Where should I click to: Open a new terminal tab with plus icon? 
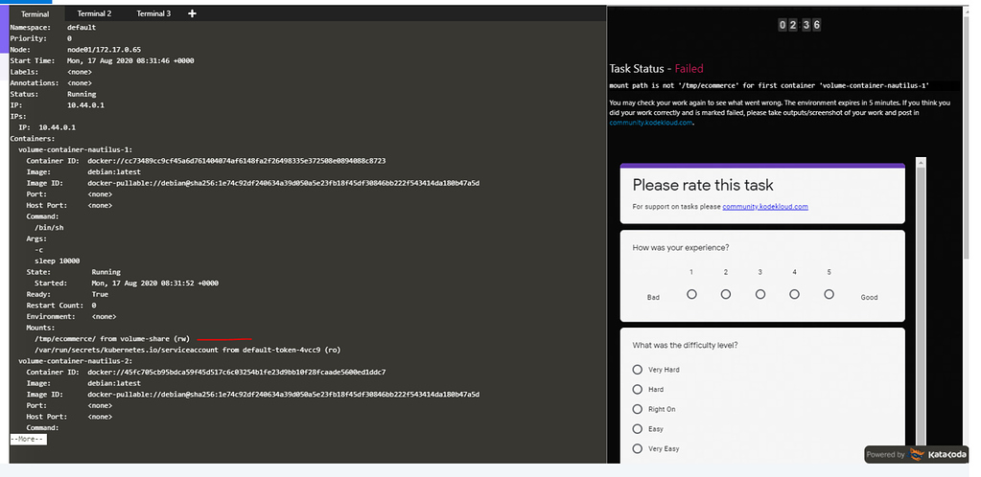[193, 13]
